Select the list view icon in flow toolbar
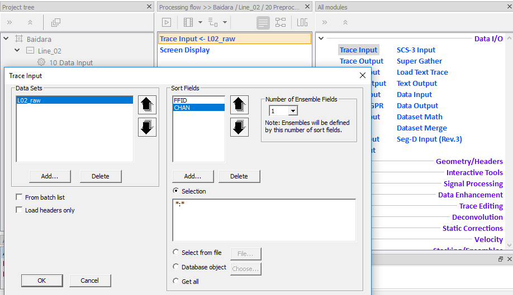This screenshot has height=295, width=513. pos(263,22)
